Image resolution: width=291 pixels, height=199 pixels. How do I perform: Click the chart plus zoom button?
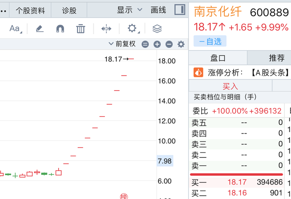(x=157, y=44)
